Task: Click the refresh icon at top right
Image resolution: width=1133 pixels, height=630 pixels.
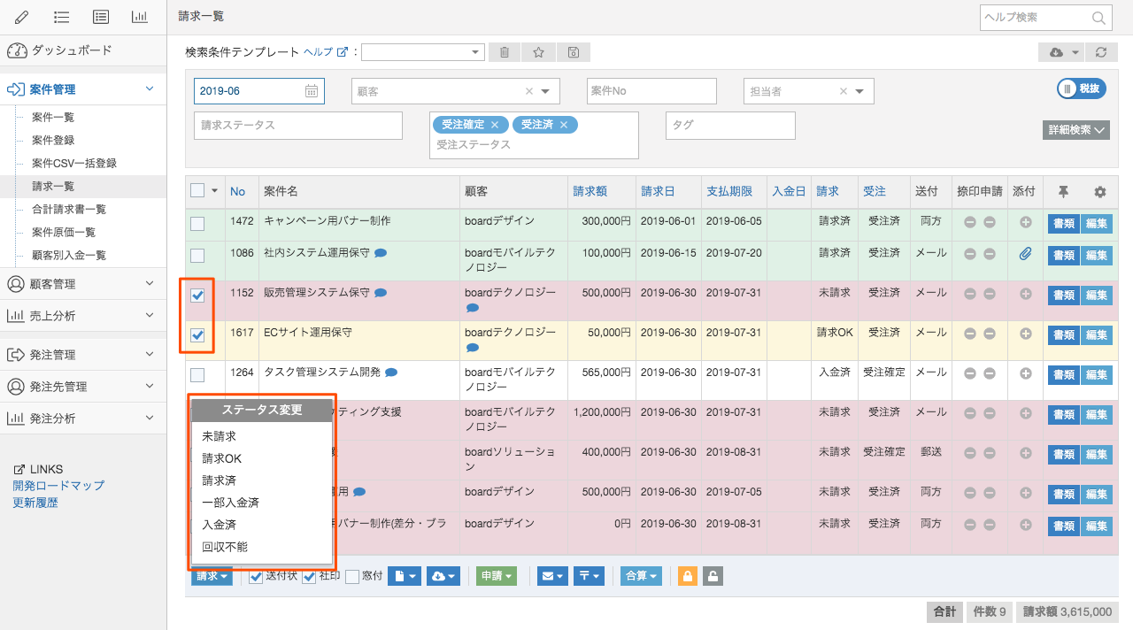Action: coord(1100,52)
